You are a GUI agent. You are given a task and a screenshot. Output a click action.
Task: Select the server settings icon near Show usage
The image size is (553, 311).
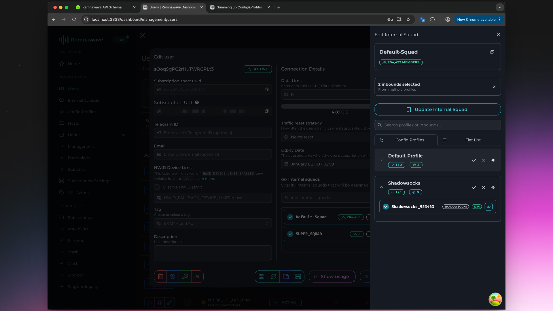(298, 276)
